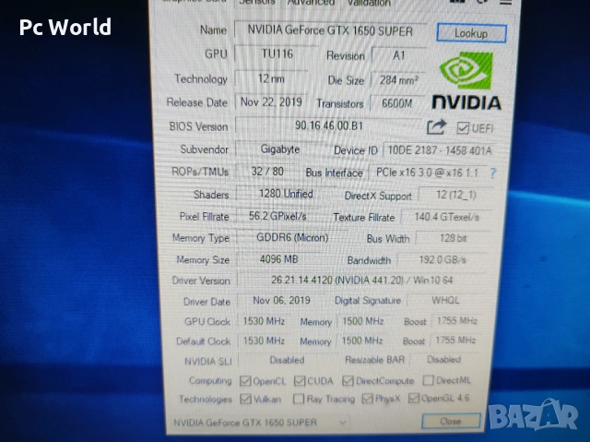Viewport: 590px width, 442px height.
Task: Enable the Ray Tracing checkbox
Action: tap(299, 400)
